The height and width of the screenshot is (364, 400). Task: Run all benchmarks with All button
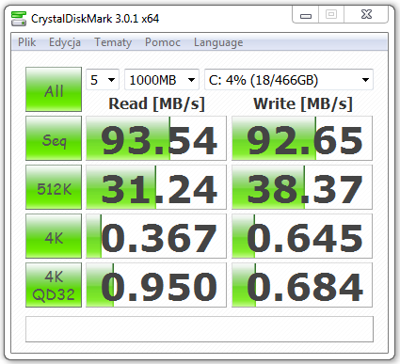54,89
